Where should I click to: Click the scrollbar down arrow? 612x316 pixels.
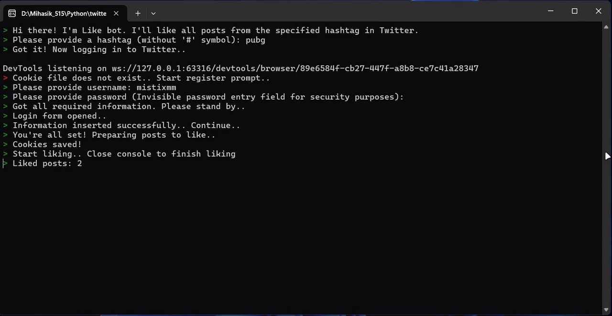tap(607, 310)
